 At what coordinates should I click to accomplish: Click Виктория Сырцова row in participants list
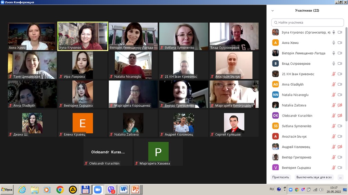(307, 167)
